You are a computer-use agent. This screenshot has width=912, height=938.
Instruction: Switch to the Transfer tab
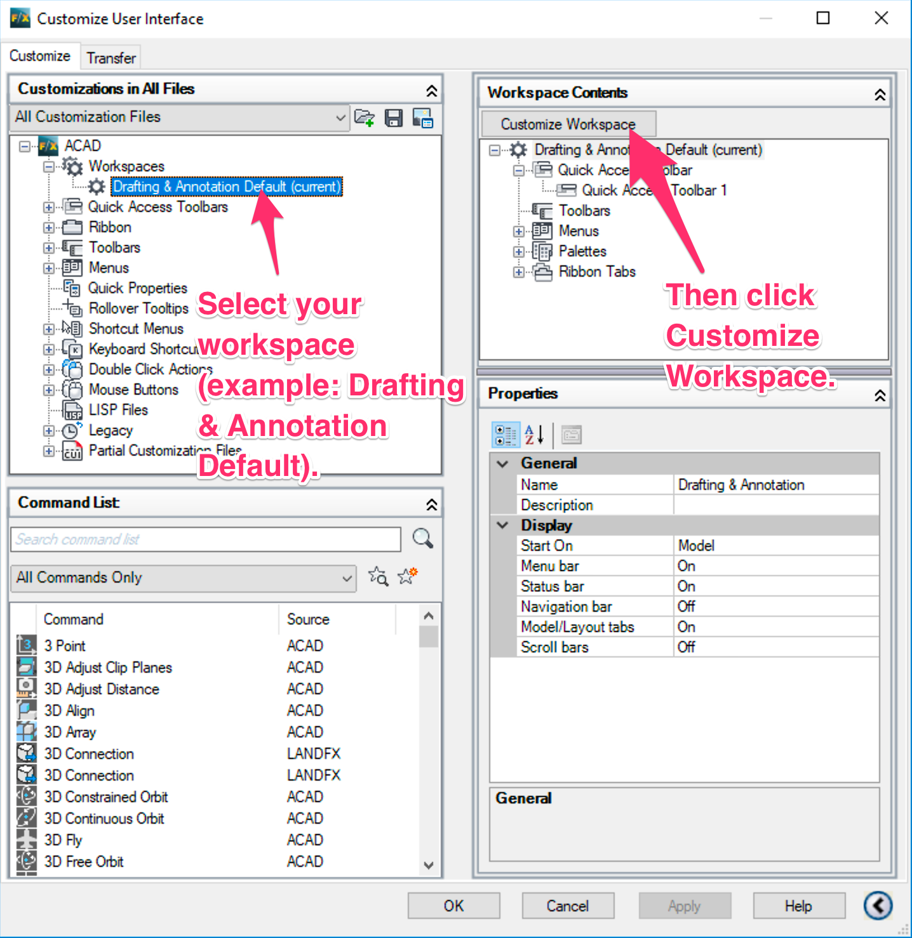pyautogui.click(x=111, y=58)
